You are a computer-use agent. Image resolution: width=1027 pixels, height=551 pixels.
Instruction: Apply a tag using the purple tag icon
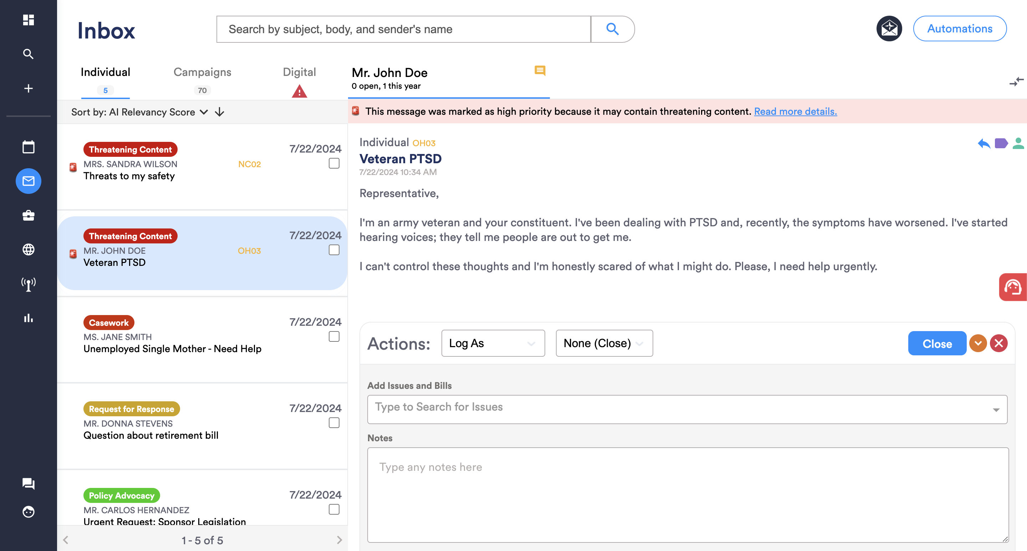(x=1001, y=143)
